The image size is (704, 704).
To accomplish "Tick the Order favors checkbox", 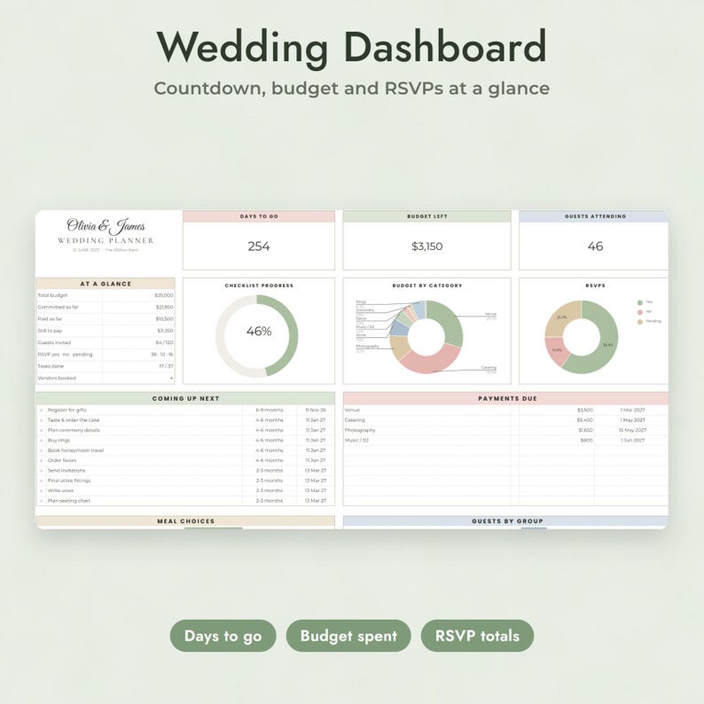I will 42,461.
